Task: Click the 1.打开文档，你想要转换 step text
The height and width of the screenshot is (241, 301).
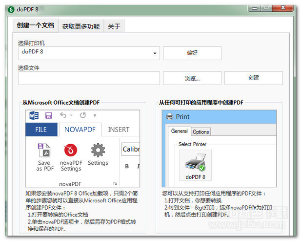Action: click(193, 200)
